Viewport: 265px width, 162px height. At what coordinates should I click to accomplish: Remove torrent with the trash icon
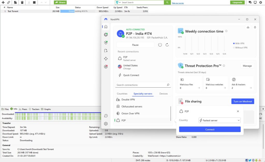point(22,3)
